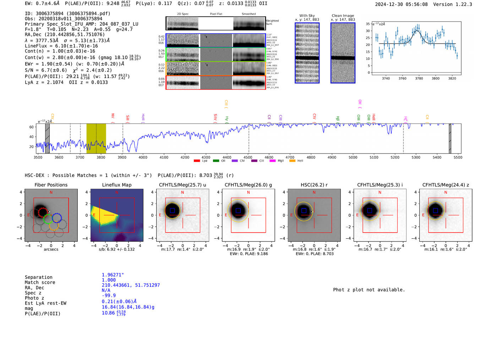Click the SiIV line marker above spectrum
The height and width of the screenshot is (338, 497).
point(215,118)
